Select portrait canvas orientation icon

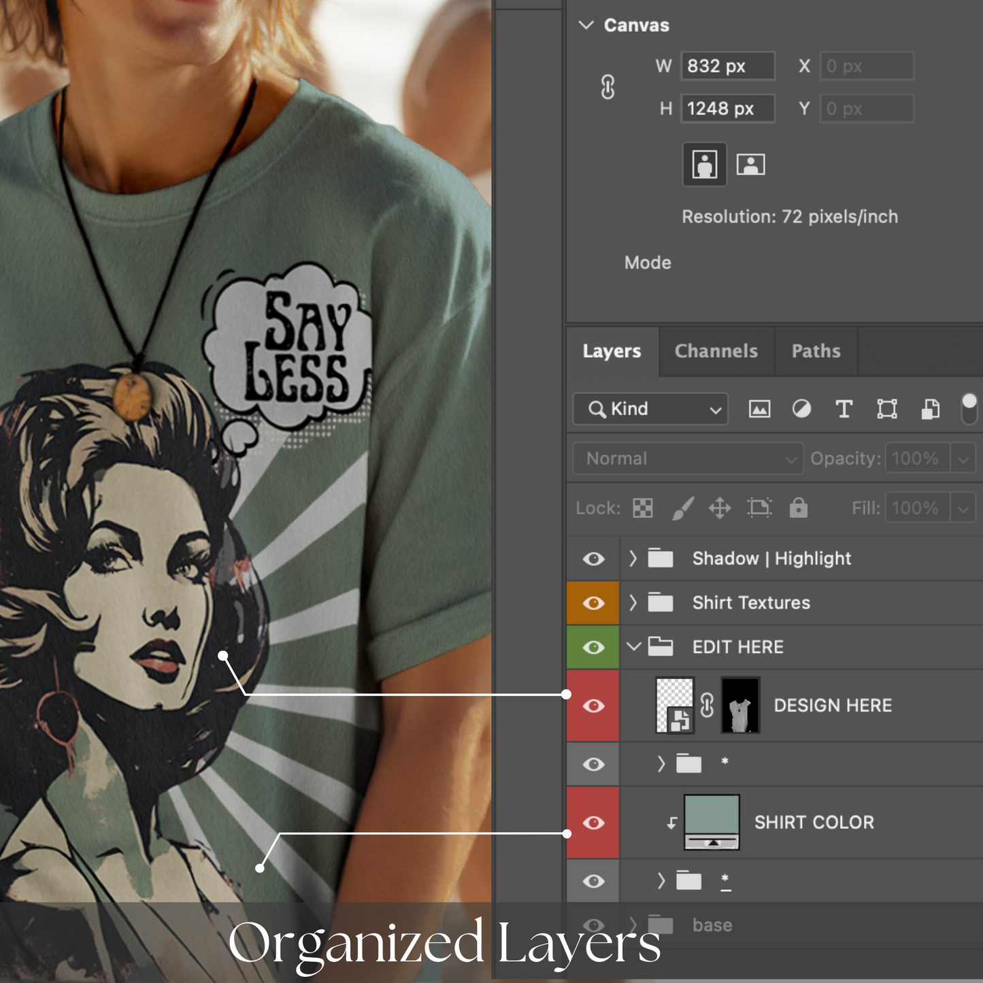pyautogui.click(x=704, y=165)
